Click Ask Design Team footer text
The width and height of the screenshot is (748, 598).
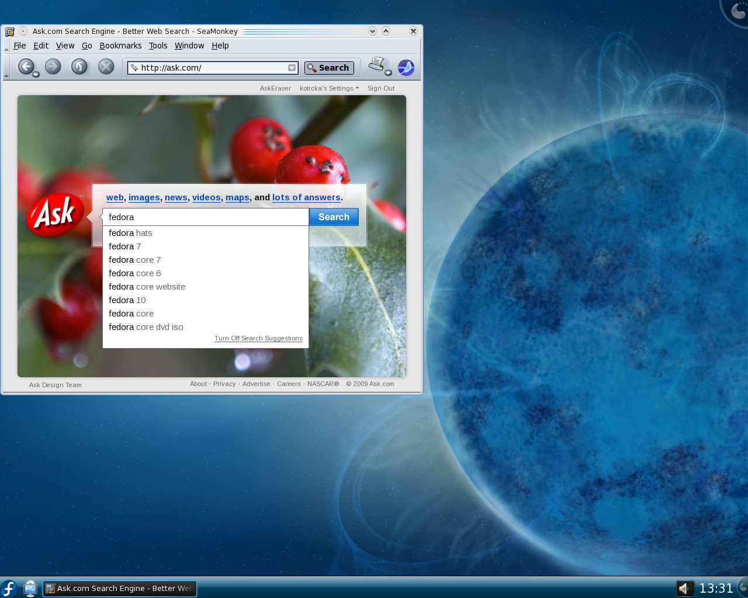coord(56,385)
